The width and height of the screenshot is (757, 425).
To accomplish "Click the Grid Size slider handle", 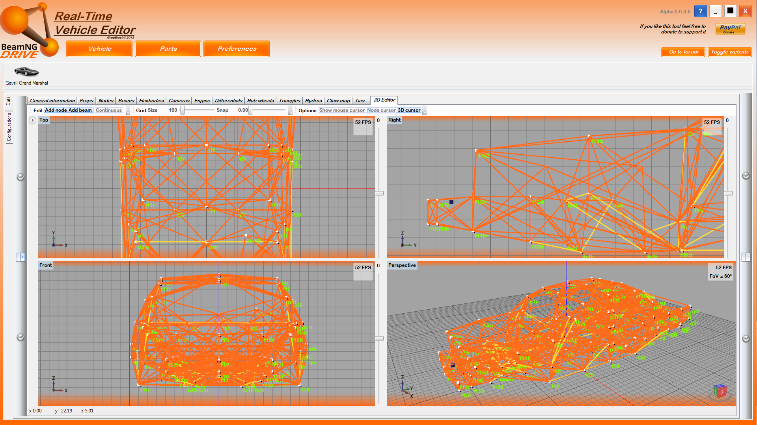I will 183,111.
